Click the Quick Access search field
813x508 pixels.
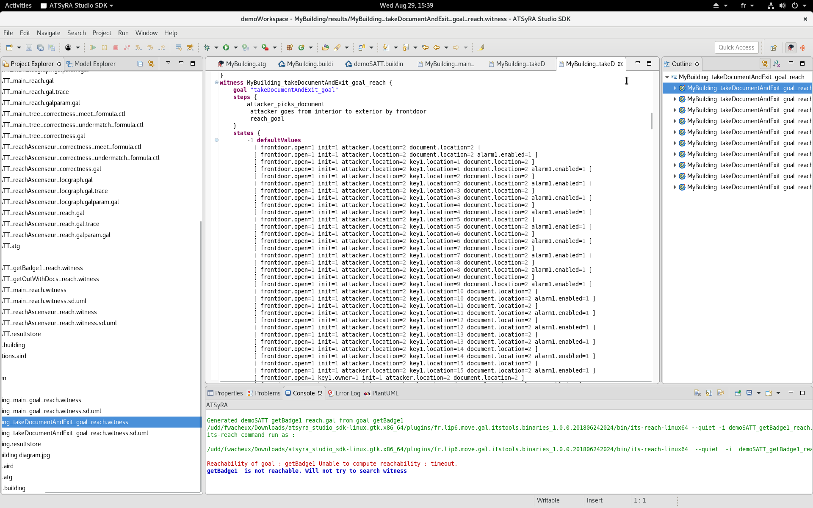click(x=736, y=47)
